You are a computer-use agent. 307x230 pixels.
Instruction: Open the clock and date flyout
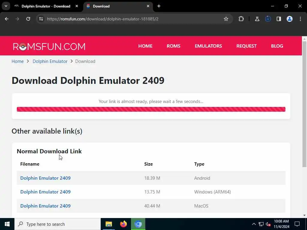click(x=281, y=224)
